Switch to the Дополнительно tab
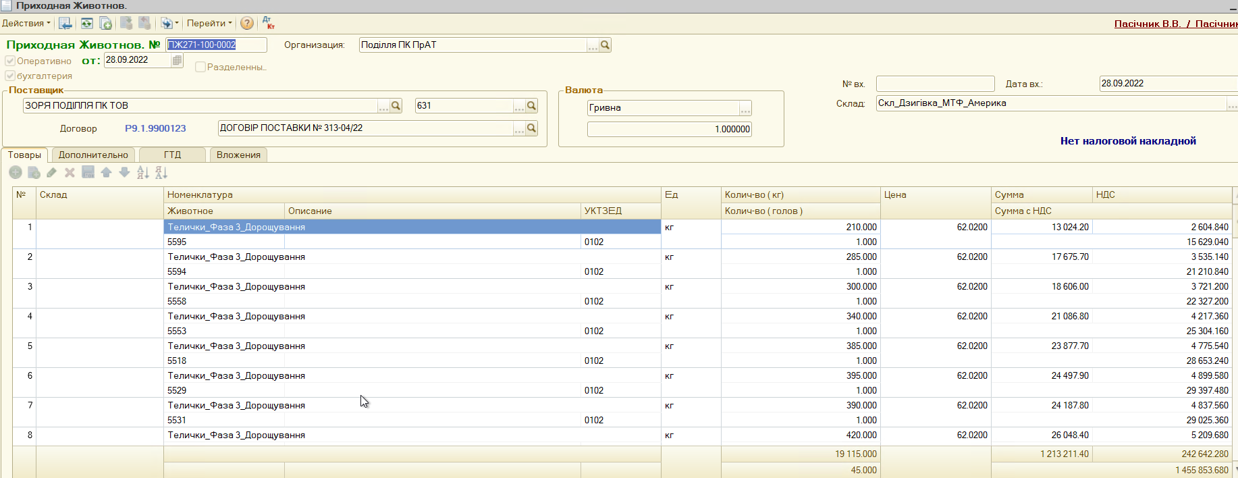The image size is (1238, 478). tap(93, 155)
